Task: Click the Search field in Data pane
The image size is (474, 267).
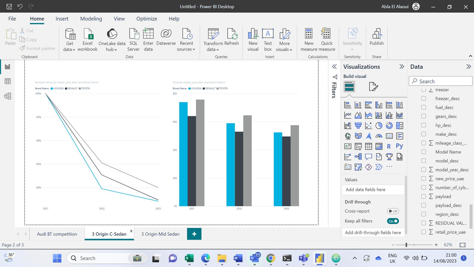Action: 441,81
